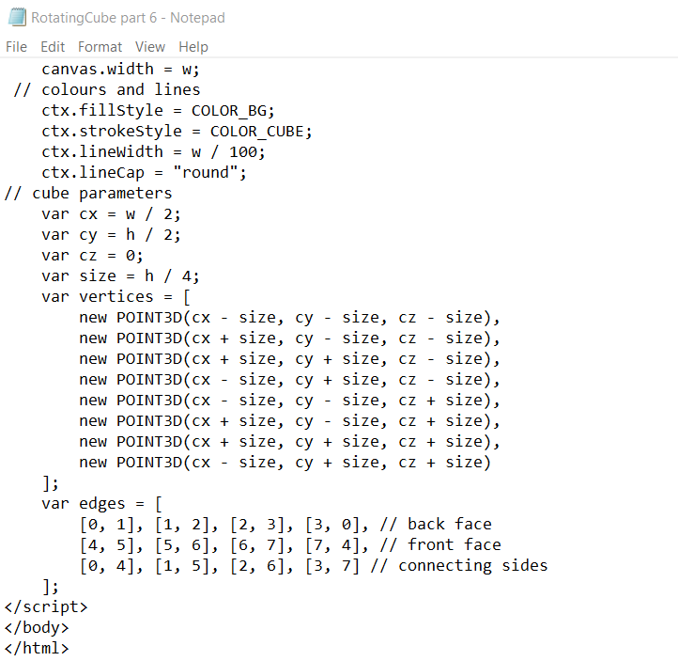Click the line 'var size = h / 4;'
678x661 pixels.
(x=120, y=276)
